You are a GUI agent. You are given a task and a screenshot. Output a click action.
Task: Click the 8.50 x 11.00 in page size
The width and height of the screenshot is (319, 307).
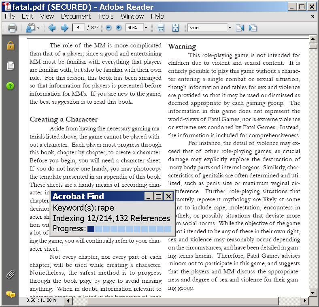(41, 300)
